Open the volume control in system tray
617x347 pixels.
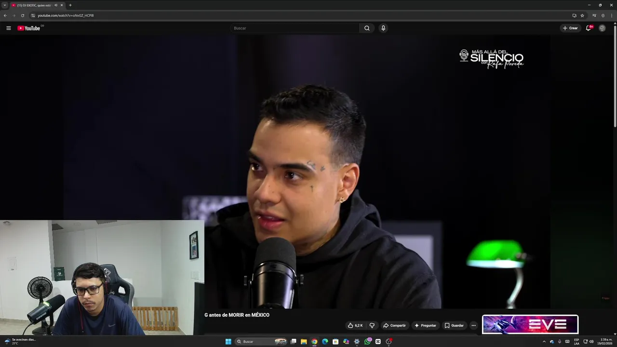tap(591, 342)
